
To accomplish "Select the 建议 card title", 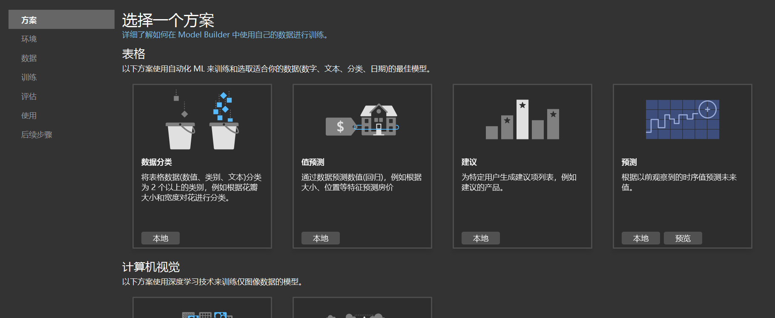I will 469,162.
